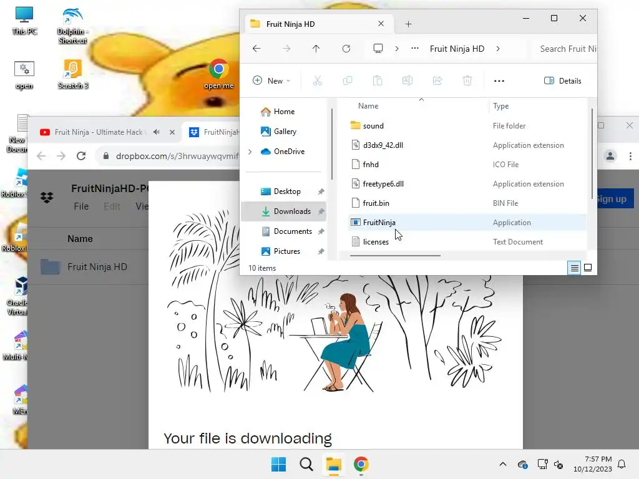
Task: Switch to FruitNinjaH Dropbox Chrome tab
Action: [213, 132]
